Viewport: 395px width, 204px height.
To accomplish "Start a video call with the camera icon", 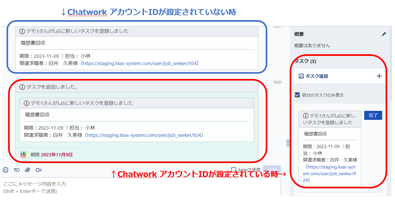I will [x=39, y=170].
